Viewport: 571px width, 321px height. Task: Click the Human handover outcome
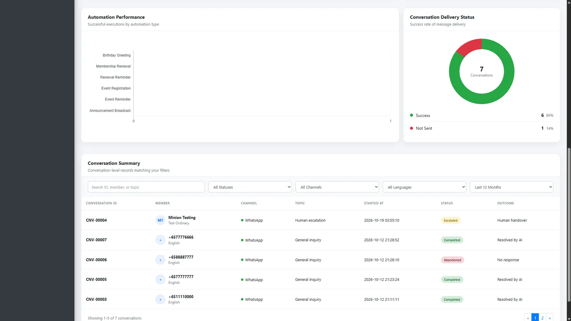(512, 220)
